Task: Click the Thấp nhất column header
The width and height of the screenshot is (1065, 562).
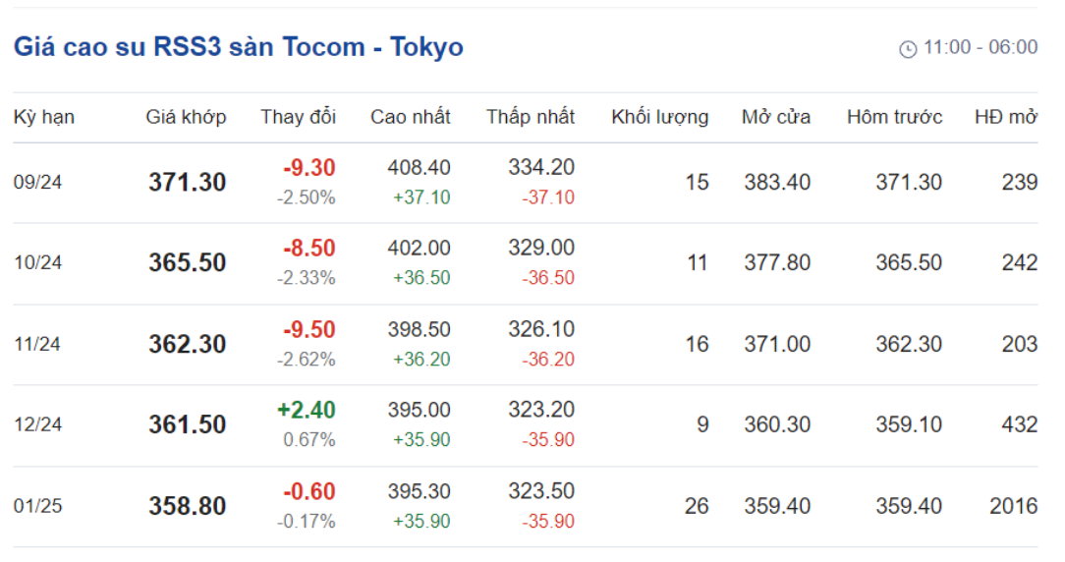Action: click(531, 117)
